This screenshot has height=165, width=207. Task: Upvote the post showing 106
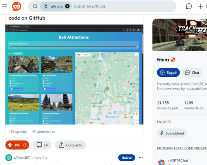[x=10, y=145]
